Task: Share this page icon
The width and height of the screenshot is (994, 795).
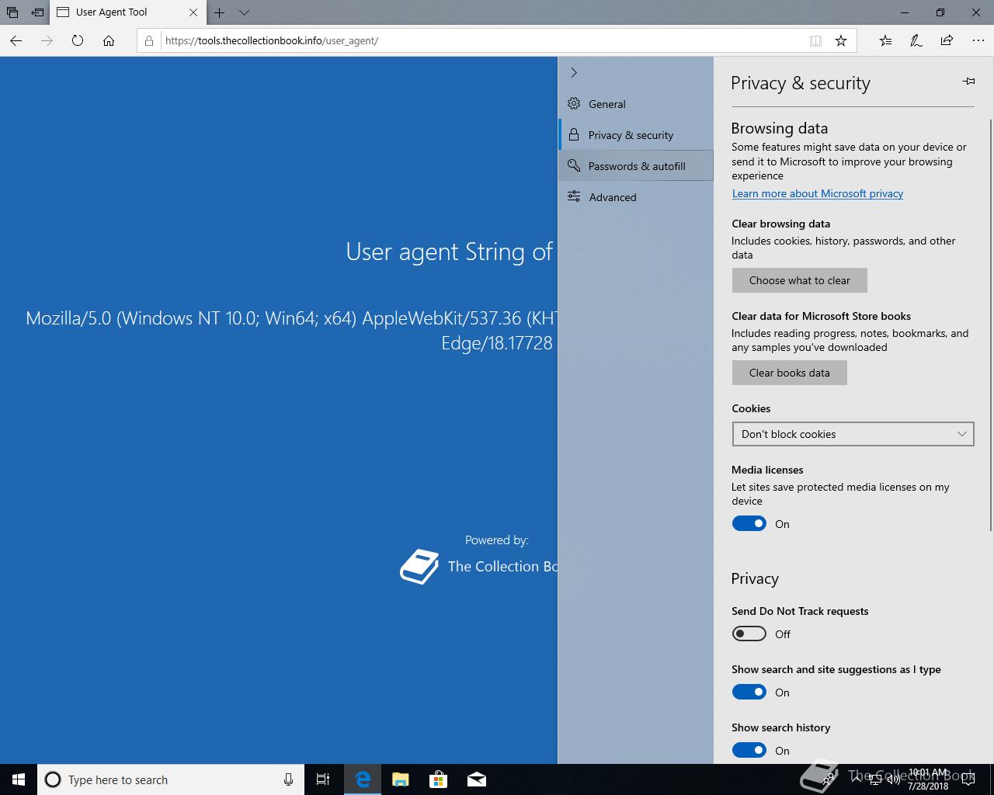Action: point(947,40)
